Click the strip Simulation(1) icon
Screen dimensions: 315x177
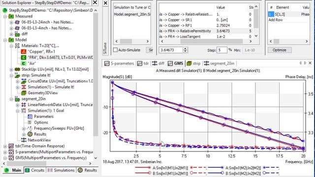(24, 87)
